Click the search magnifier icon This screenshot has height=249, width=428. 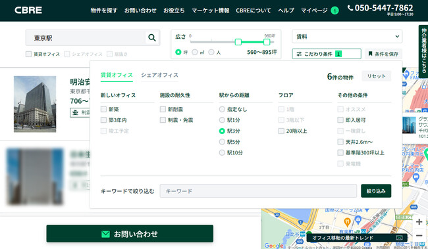point(152,37)
